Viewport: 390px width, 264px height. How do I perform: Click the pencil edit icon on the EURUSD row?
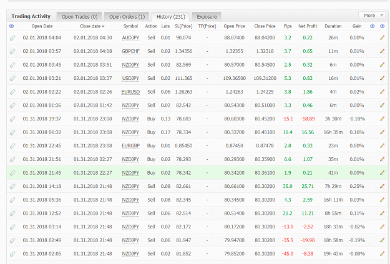click(x=383, y=92)
